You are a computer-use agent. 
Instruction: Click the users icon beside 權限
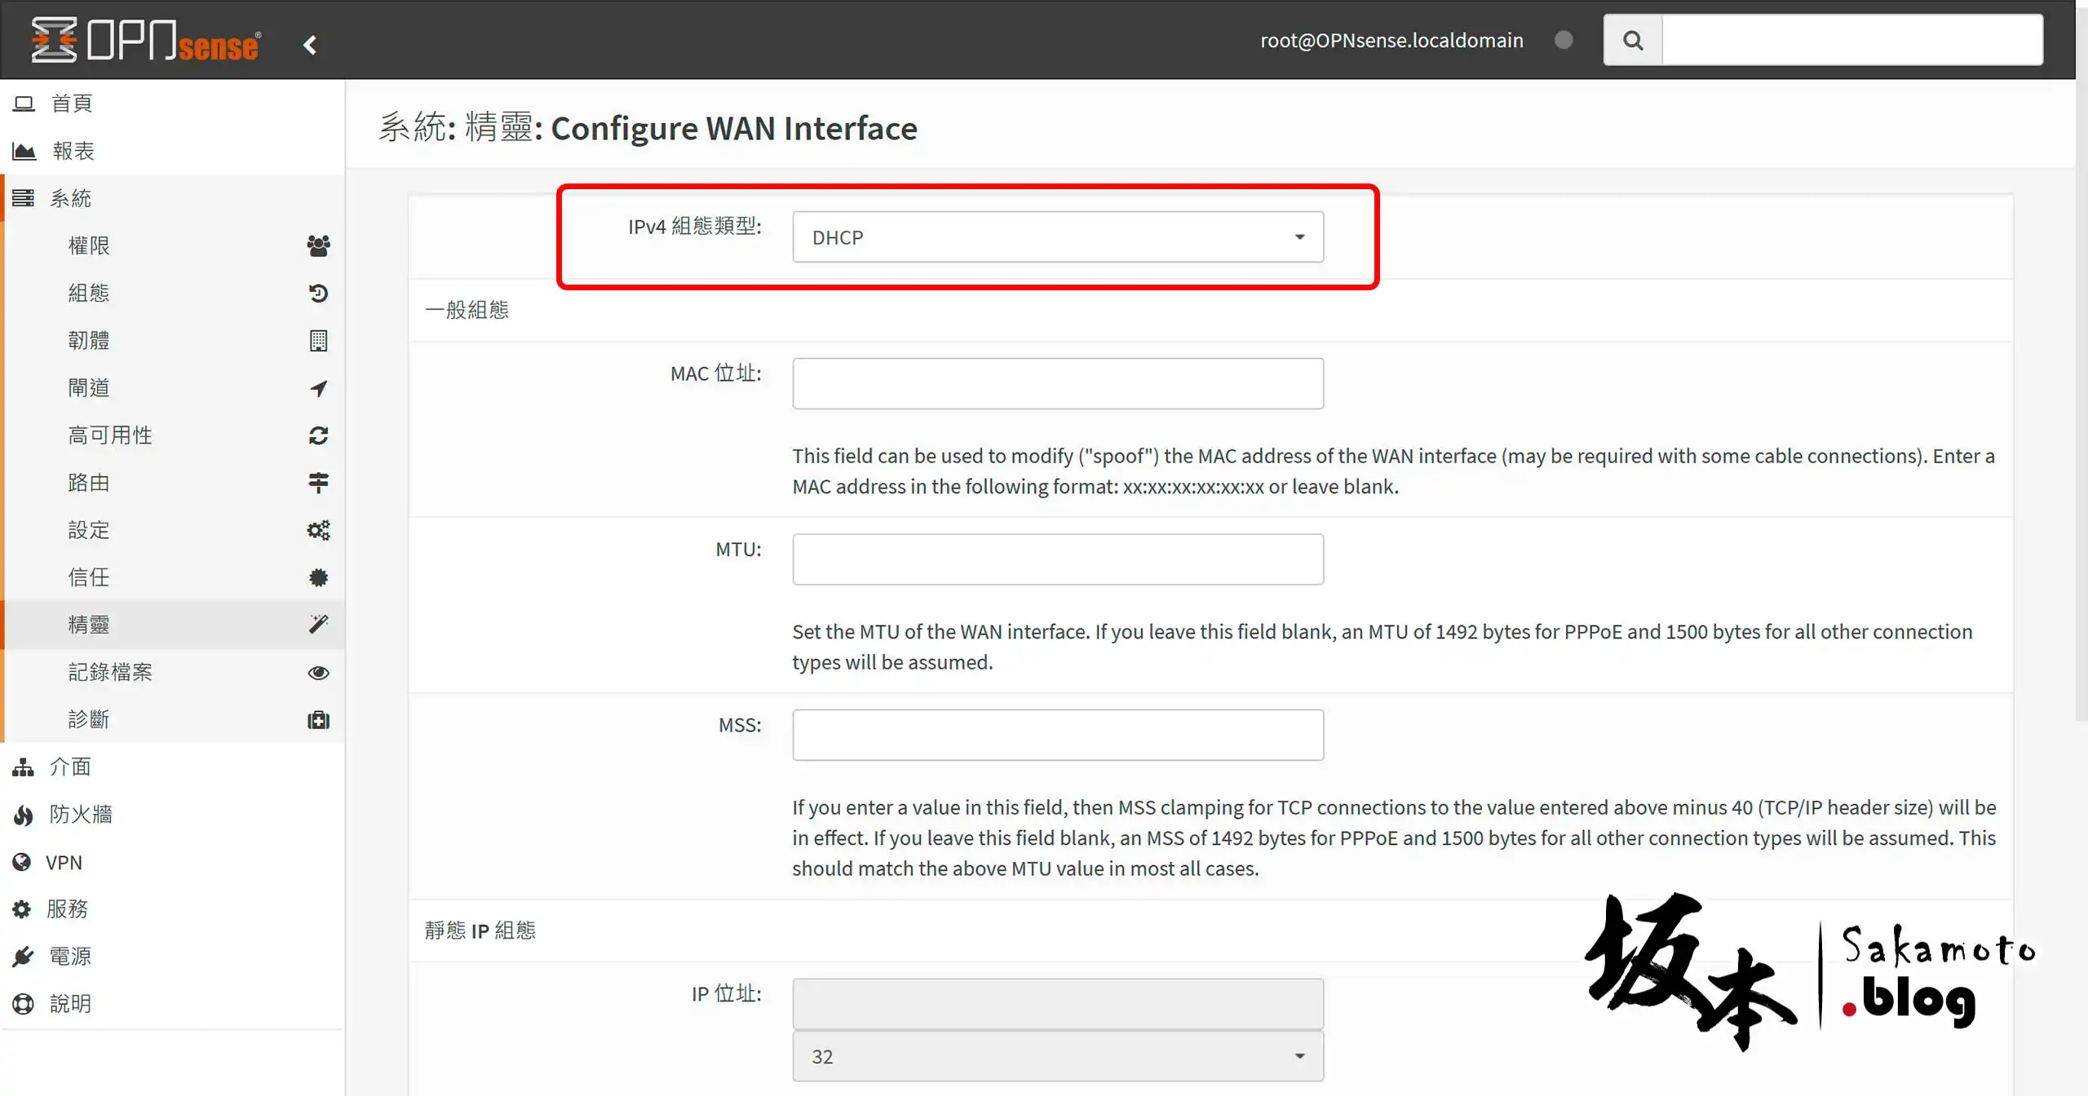point(318,245)
